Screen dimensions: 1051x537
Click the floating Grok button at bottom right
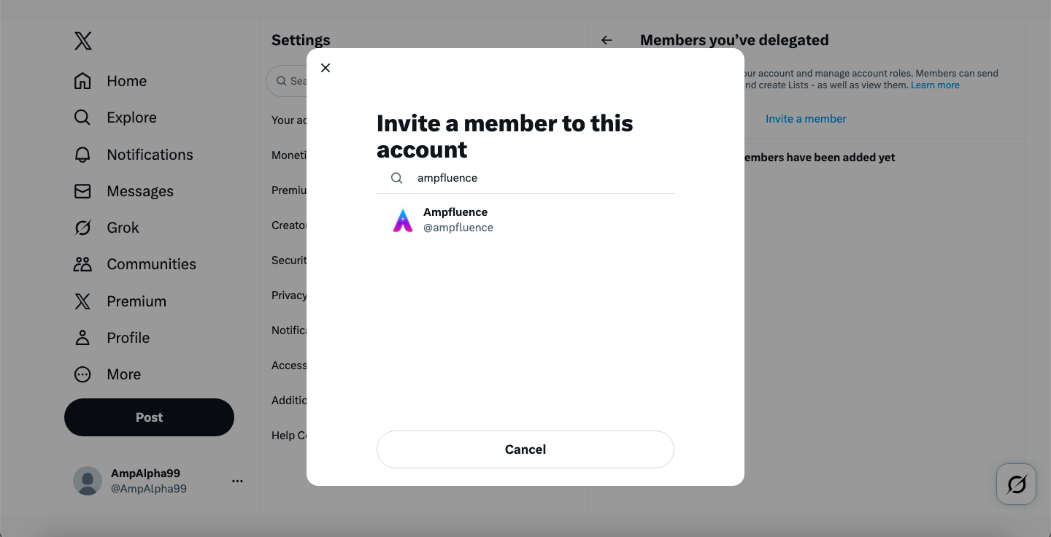click(x=1016, y=484)
